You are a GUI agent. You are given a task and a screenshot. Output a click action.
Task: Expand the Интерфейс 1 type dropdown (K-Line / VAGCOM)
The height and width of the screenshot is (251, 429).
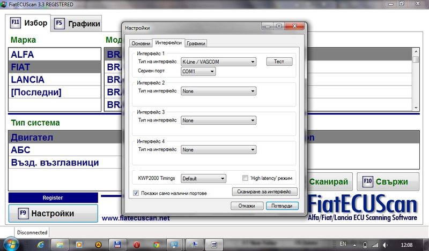(x=218, y=62)
